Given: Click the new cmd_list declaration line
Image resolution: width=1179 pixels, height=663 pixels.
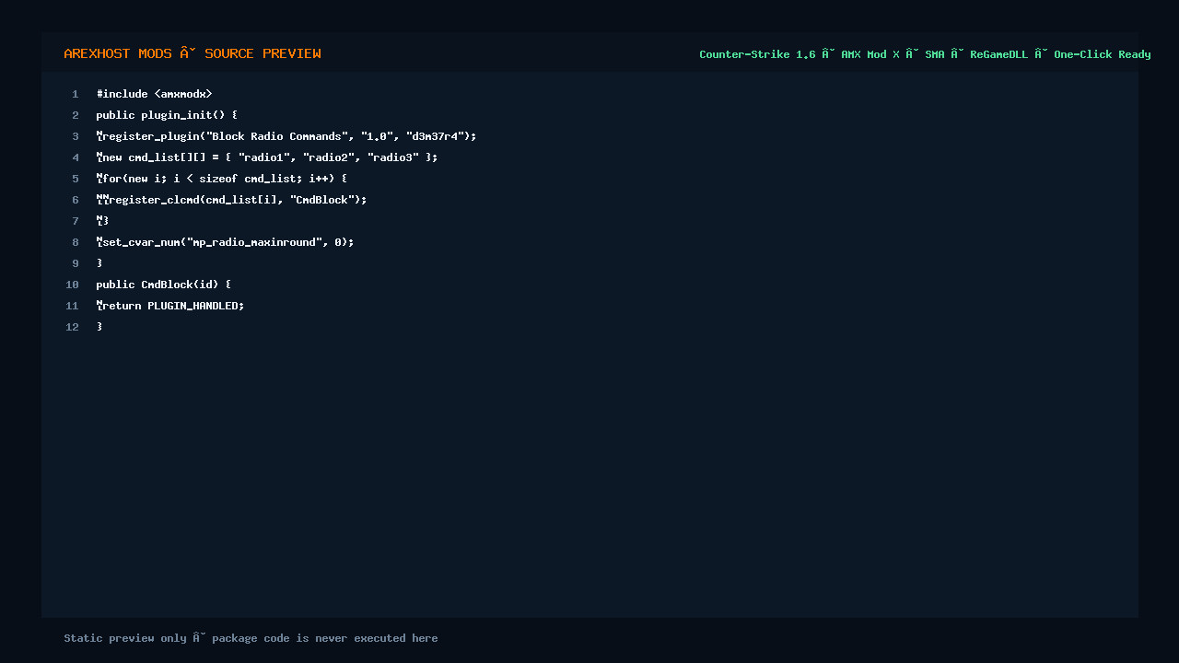Looking at the screenshot, I should coord(267,157).
